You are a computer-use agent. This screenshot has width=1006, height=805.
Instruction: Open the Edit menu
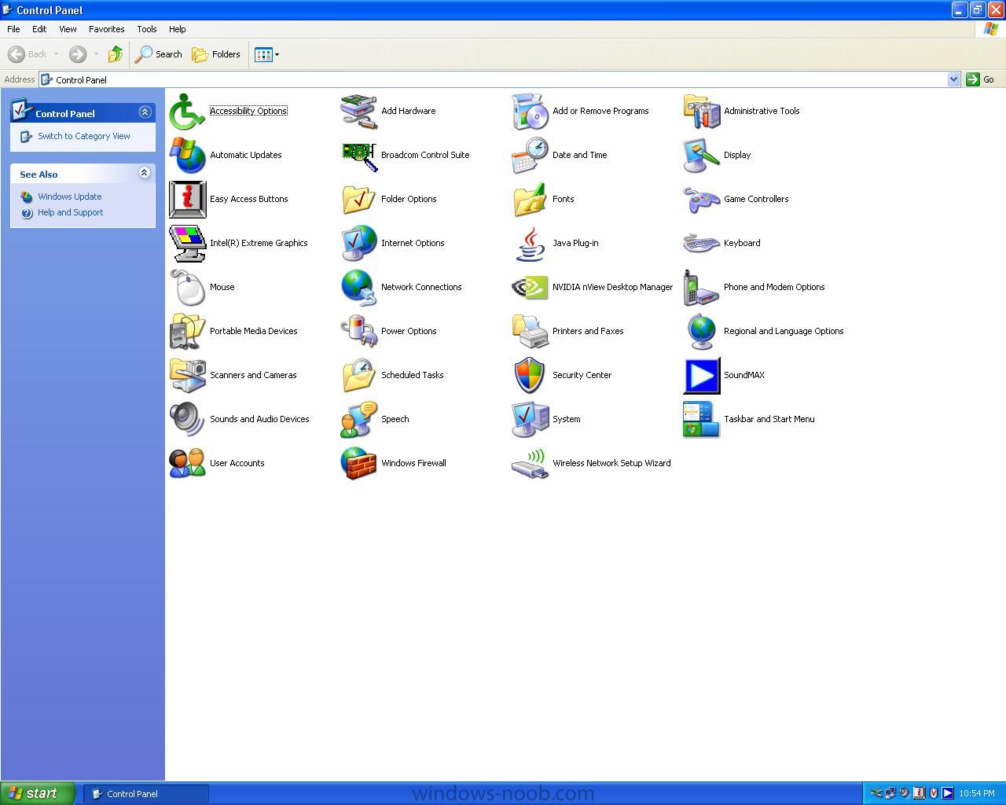point(39,29)
